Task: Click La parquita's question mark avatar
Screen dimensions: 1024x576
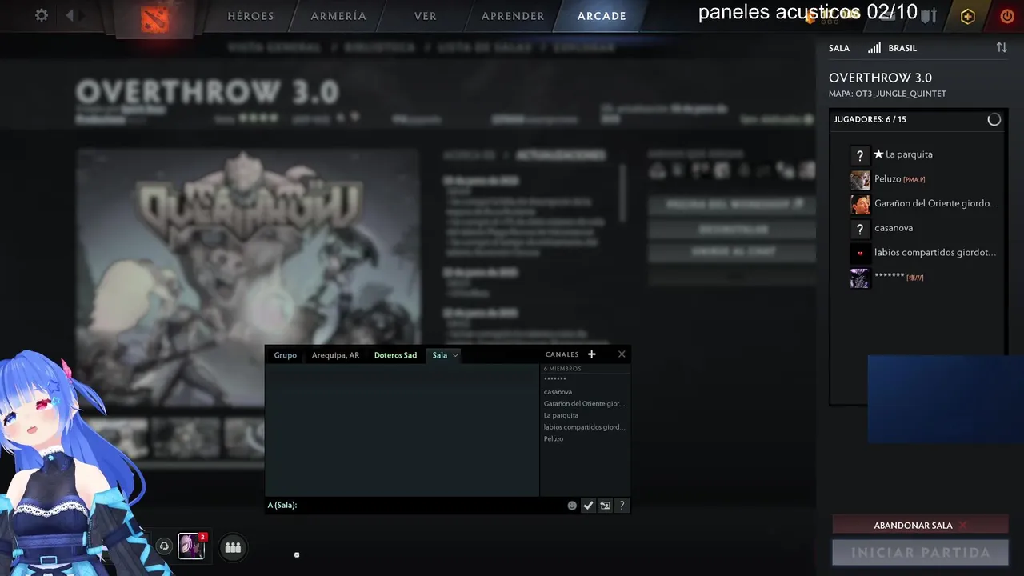Action: [860, 155]
